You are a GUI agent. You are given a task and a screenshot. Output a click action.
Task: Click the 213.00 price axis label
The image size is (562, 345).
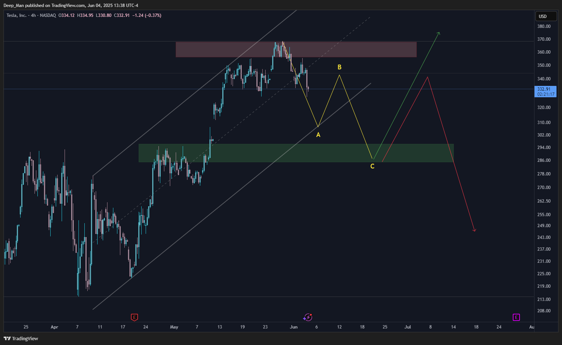click(x=544, y=299)
